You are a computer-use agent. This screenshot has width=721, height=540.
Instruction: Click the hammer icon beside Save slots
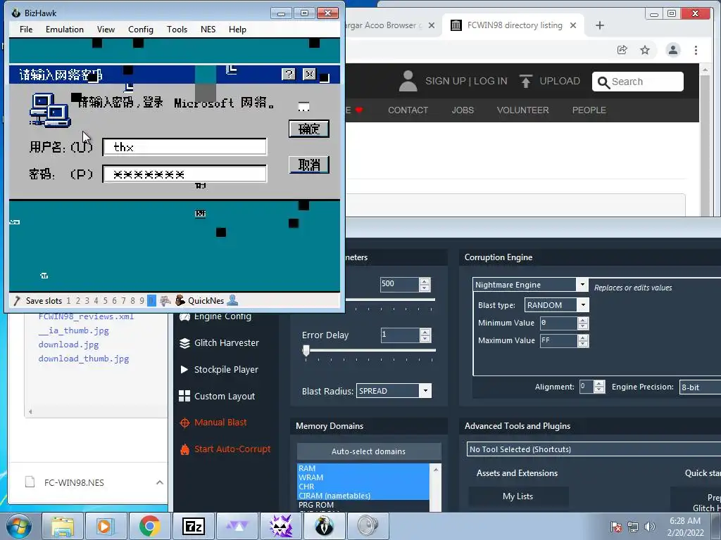[17, 301]
